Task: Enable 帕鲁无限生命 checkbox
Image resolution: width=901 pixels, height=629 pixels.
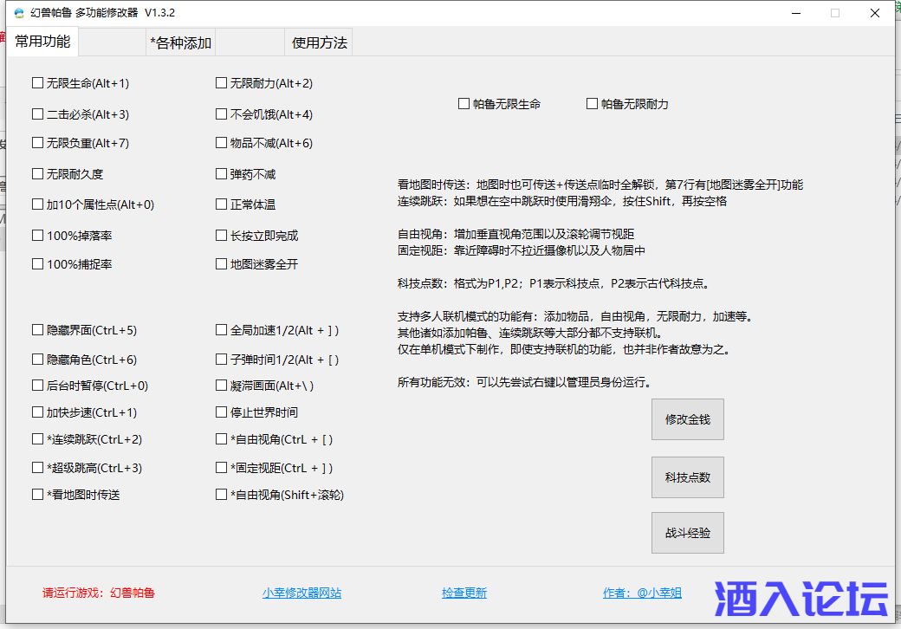Action: pos(464,104)
